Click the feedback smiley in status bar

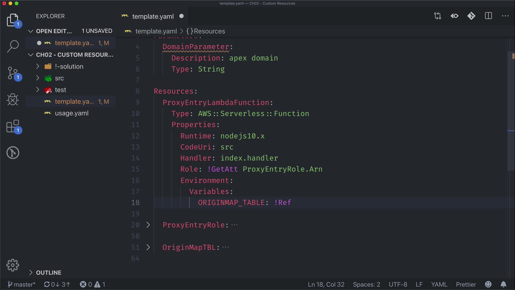[x=488, y=284]
